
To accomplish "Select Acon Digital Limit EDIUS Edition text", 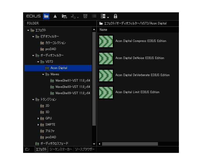I will click(137, 92).
